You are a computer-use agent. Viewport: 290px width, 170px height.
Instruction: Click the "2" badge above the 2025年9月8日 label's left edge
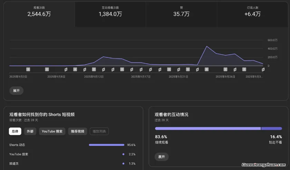[x=47, y=69]
